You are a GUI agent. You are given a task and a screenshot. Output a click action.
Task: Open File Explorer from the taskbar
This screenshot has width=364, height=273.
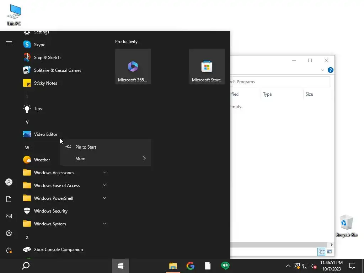coord(173,266)
